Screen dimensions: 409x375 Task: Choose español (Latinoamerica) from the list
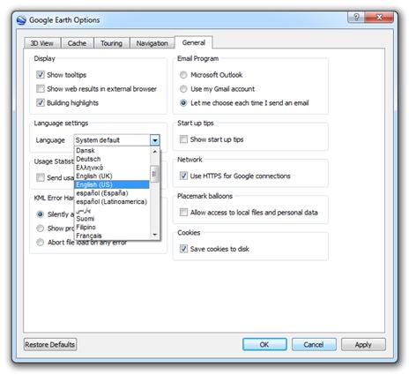(112, 202)
